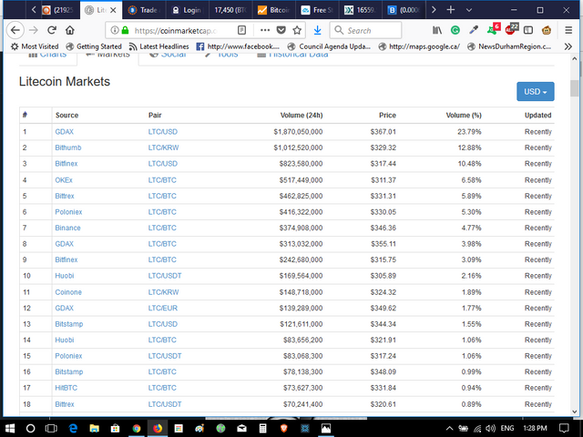Open Getting Started bookmark
Image resolution: width=583 pixels, height=437 pixels.
pyautogui.click(x=94, y=46)
